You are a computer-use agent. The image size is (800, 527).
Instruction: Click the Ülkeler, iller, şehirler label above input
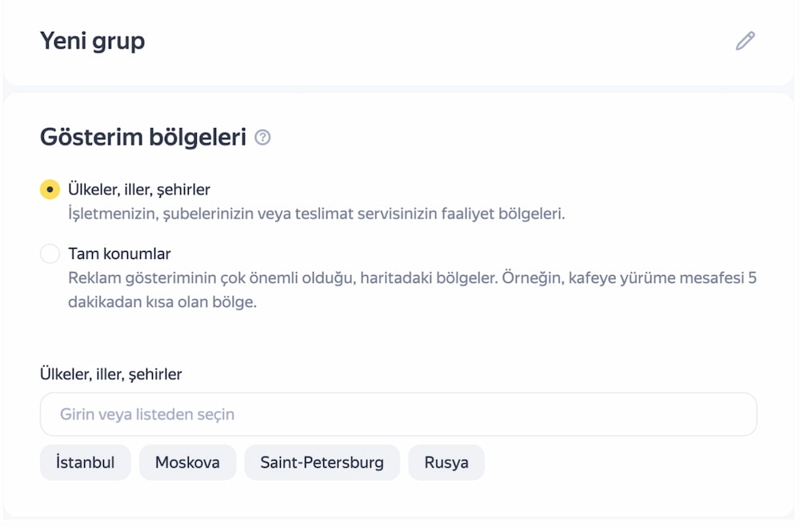110,373
